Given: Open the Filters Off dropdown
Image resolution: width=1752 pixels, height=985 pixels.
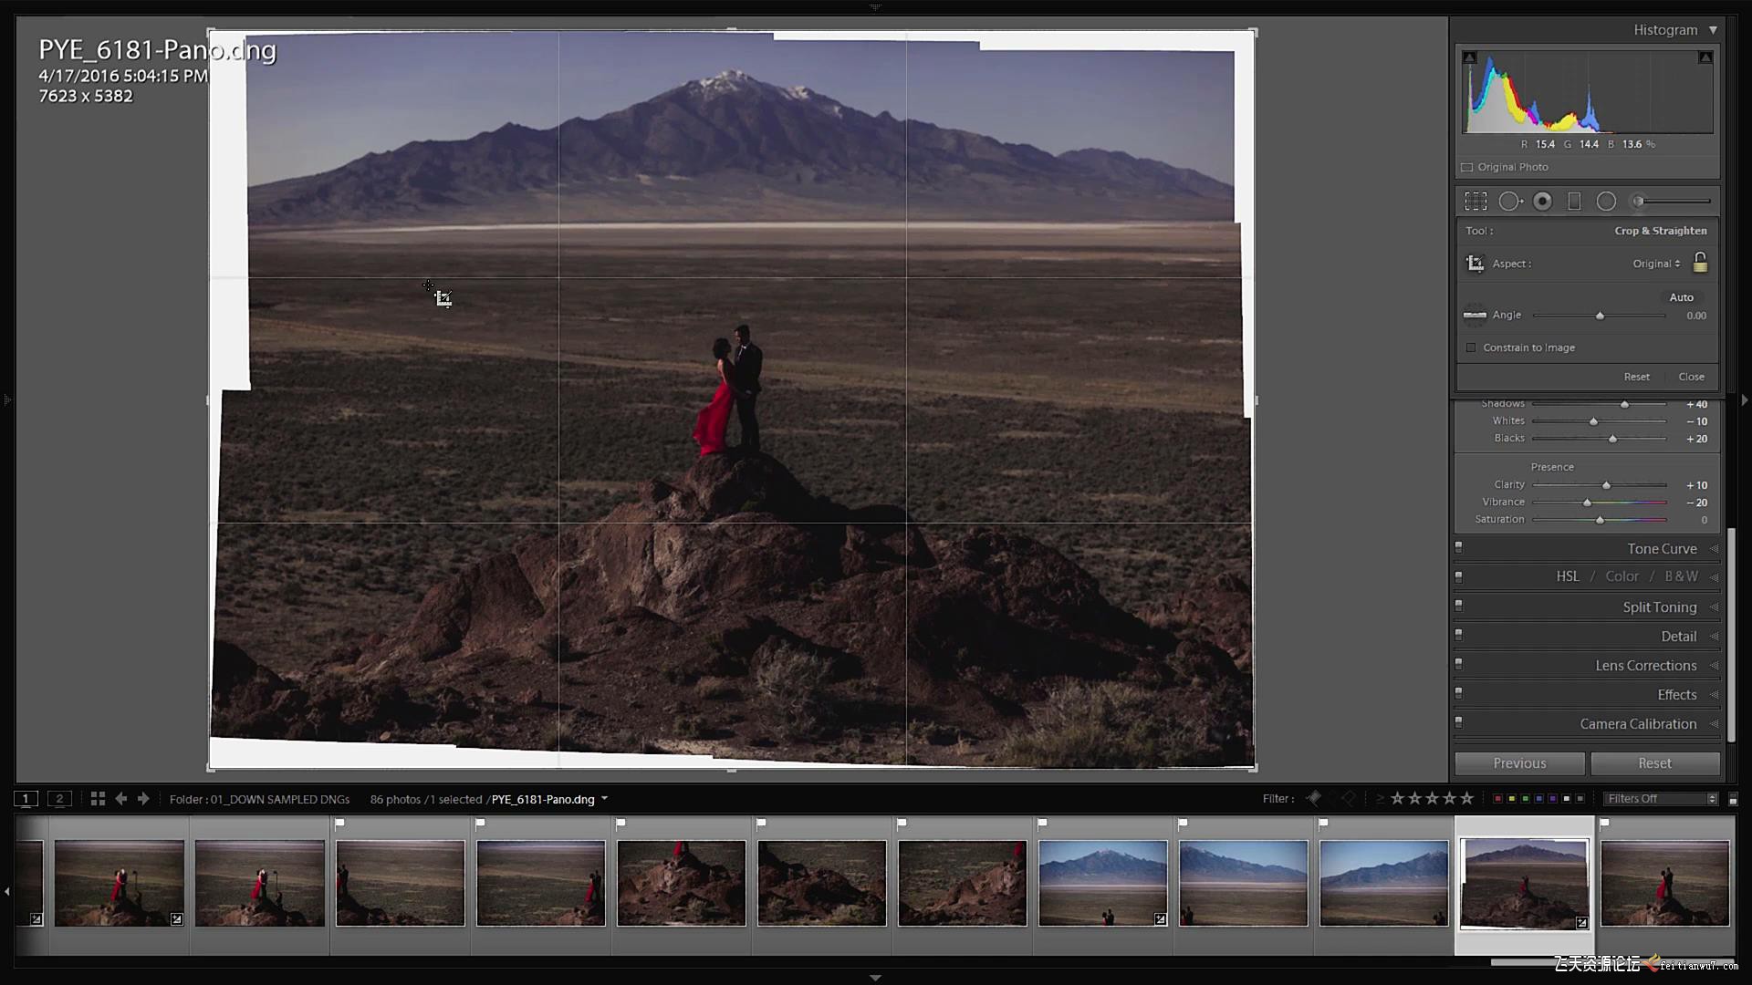Looking at the screenshot, I should 1661,799.
